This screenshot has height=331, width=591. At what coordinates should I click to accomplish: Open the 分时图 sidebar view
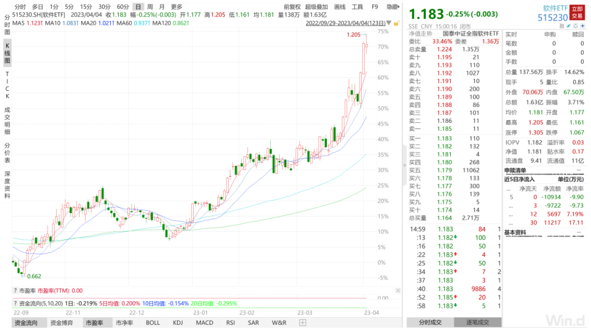click(x=7, y=24)
